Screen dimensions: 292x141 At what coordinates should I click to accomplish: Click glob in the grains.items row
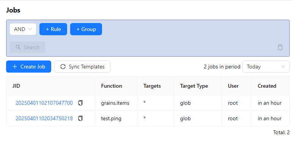(185, 103)
